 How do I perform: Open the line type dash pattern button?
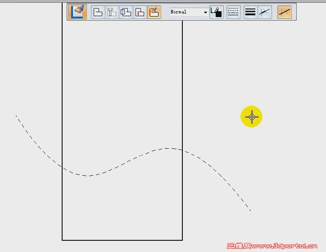point(234,12)
